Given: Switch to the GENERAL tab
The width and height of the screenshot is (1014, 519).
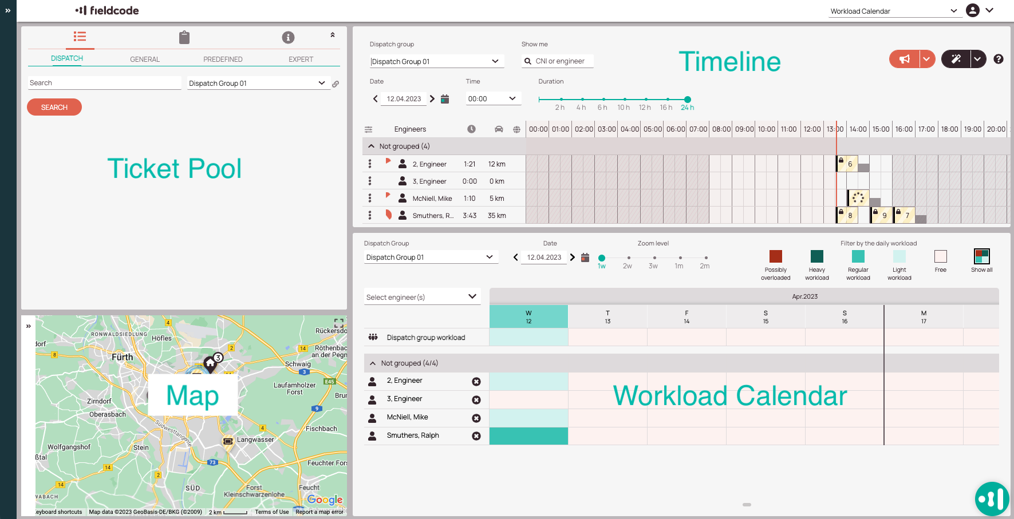Looking at the screenshot, I should pyautogui.click(x=145, y=60).
